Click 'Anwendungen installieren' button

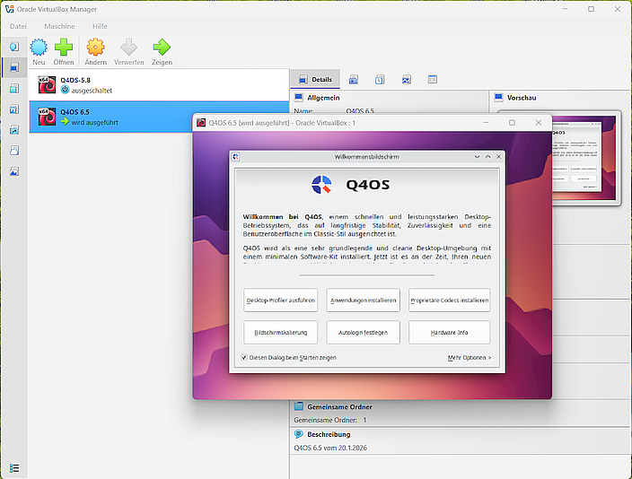tap(363, 300)
